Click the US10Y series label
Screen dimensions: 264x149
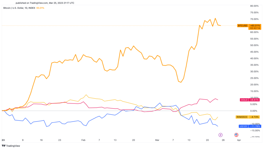coord(243,126)
